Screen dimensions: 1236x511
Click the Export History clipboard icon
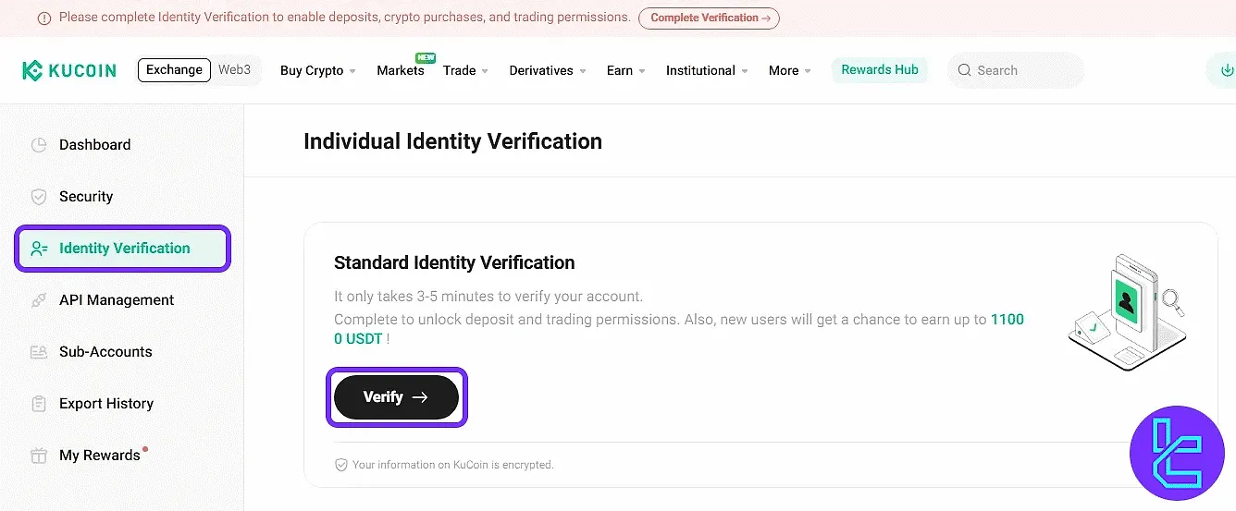39,404
